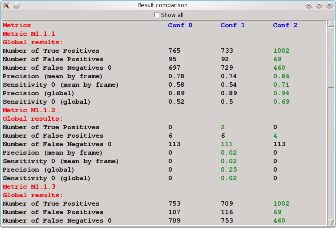Click the Conf 1 column header
The width and height of the screenshot is (336, 228).
click(232, 25)
